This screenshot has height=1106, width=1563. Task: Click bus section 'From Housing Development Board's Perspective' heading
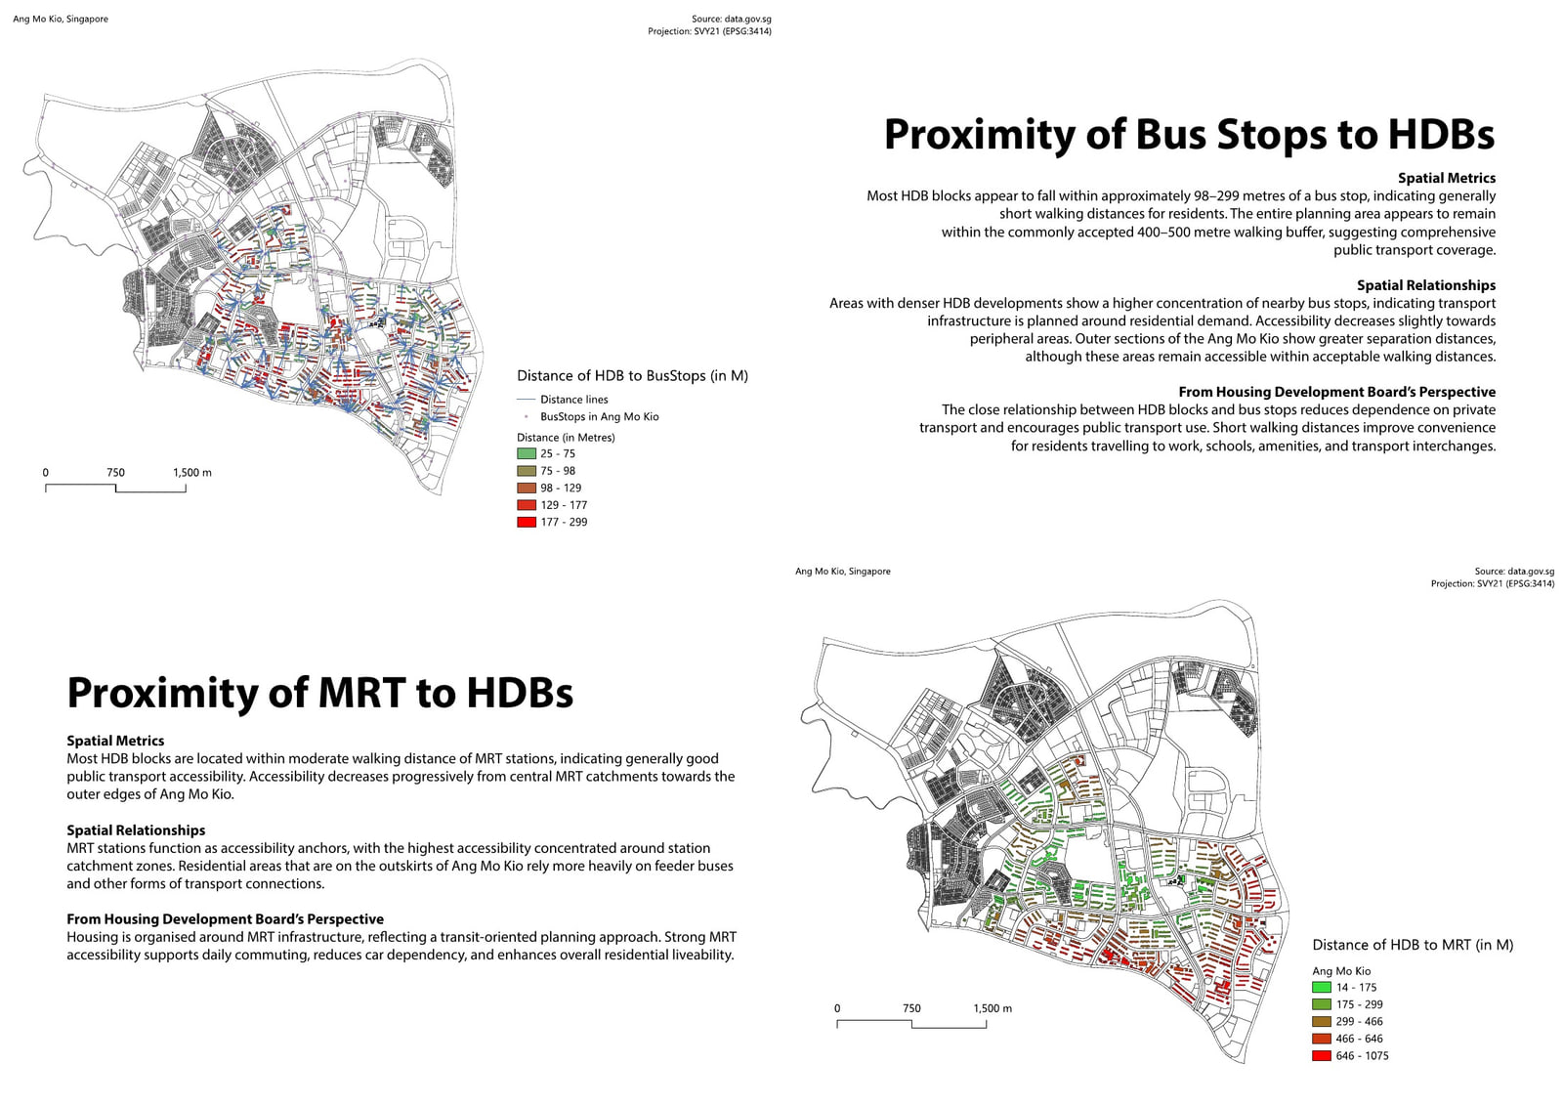(x=1337, y=392)
